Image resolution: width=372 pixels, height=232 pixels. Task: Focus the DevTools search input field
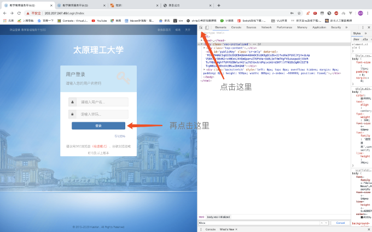(259, 223)
